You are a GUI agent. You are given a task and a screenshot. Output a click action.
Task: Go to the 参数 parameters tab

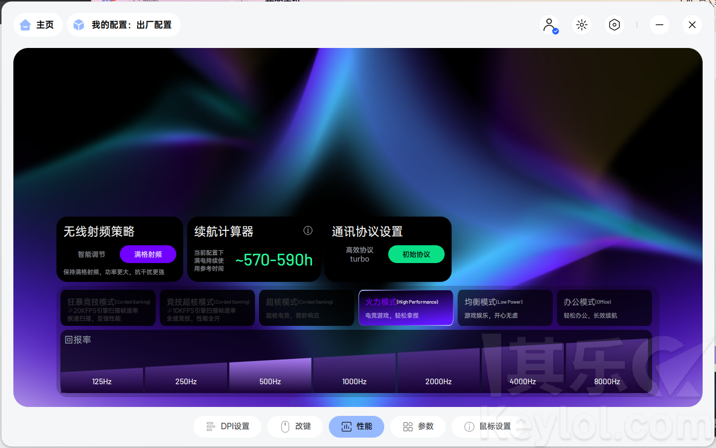click(418, 427)
